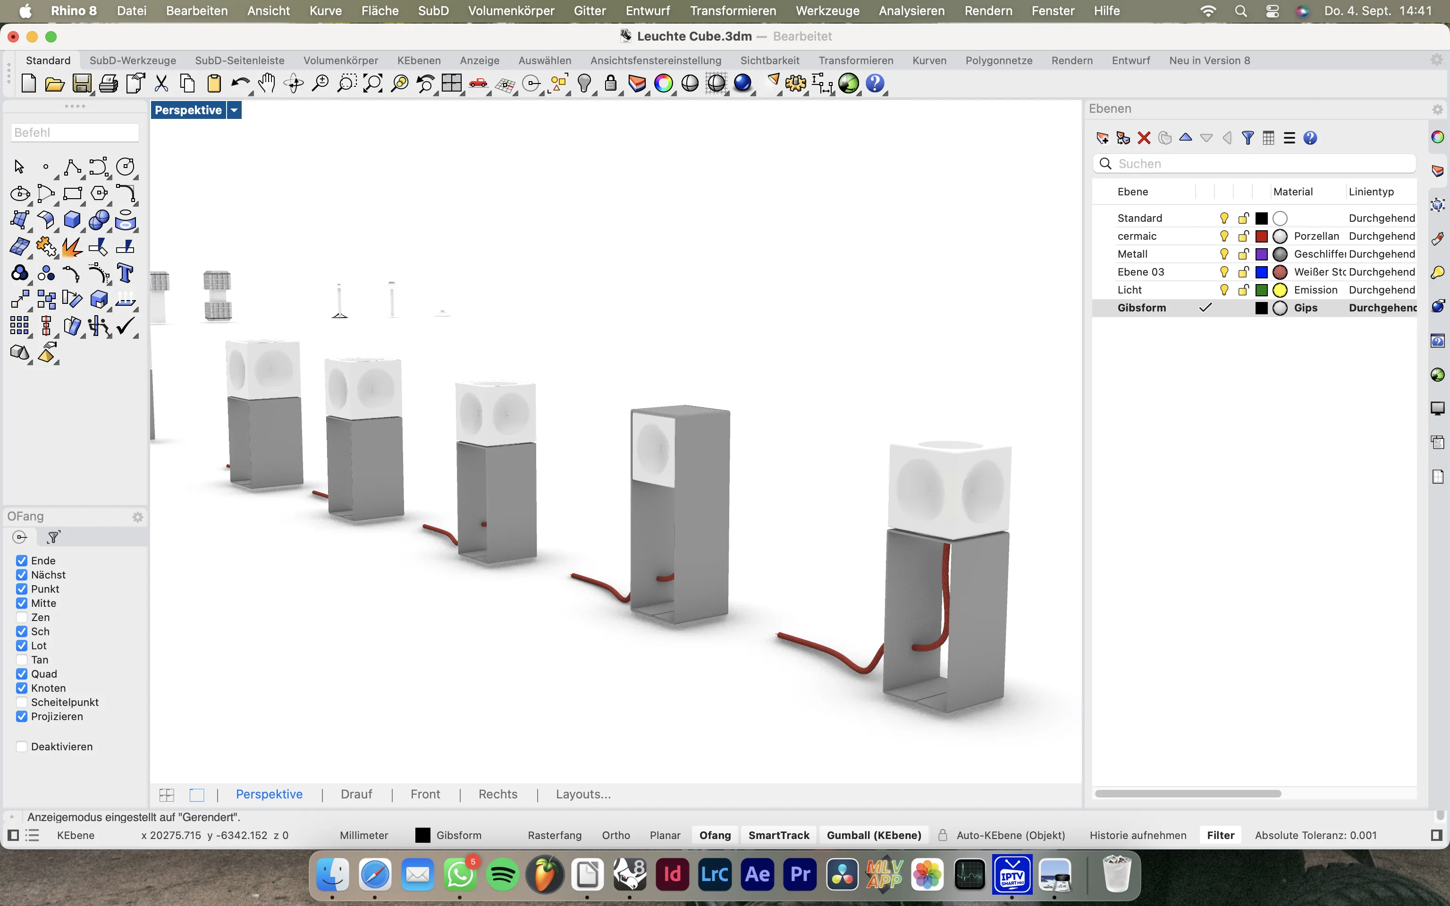
Task: Click the blue render sphere icon
Action: pos(743,84)
